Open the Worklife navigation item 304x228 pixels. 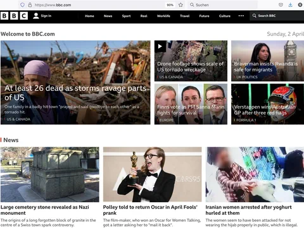[x=163, y=16]
